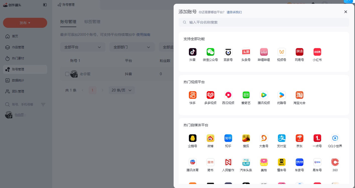The width and height of the screenshot is (355, 188).
Task: Select the 企鹅号 platform icon
Action: coord(192,138)
